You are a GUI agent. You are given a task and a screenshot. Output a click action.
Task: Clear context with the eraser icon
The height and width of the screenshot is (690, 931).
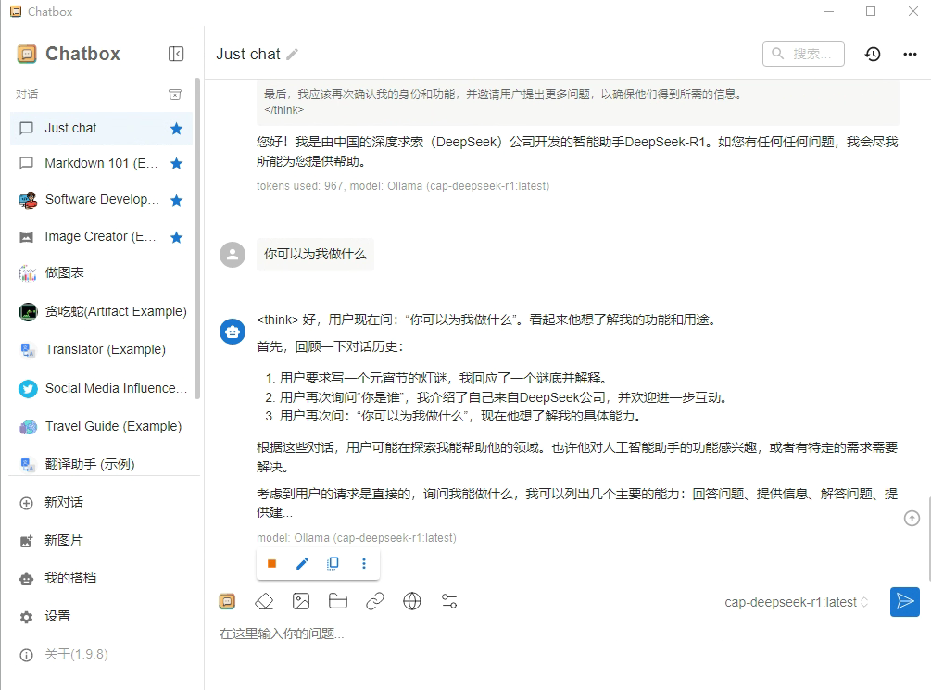tap(264, 601)
